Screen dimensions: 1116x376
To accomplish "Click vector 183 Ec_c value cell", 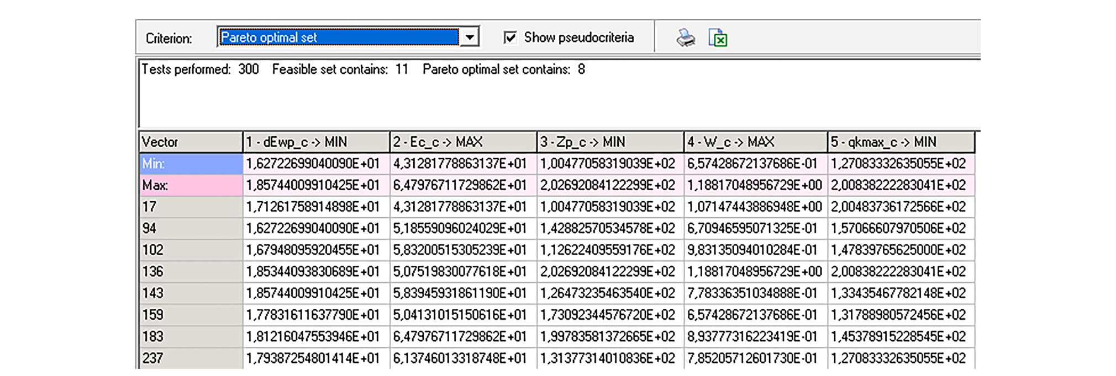I will [463, 336].
